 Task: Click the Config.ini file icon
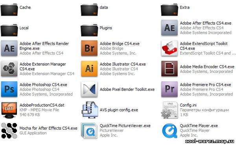[169, 110]
